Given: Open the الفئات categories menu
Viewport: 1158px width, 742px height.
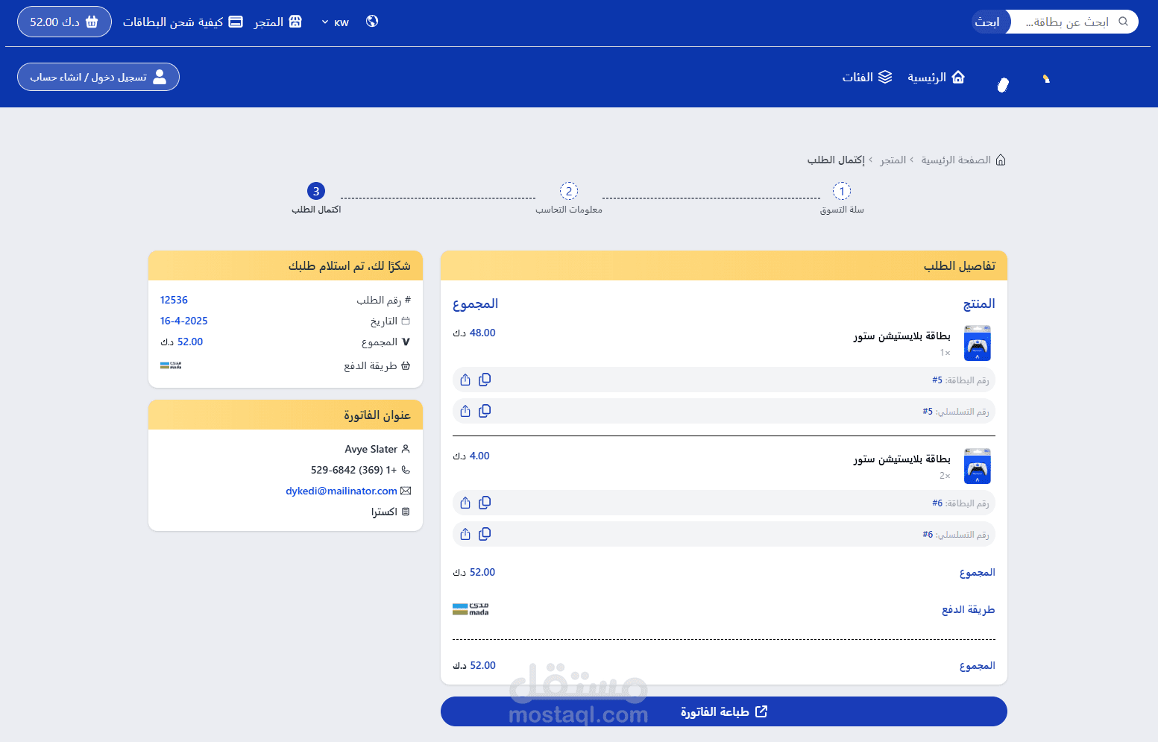Looking at the screenshot, I should (x=867, y=77).
